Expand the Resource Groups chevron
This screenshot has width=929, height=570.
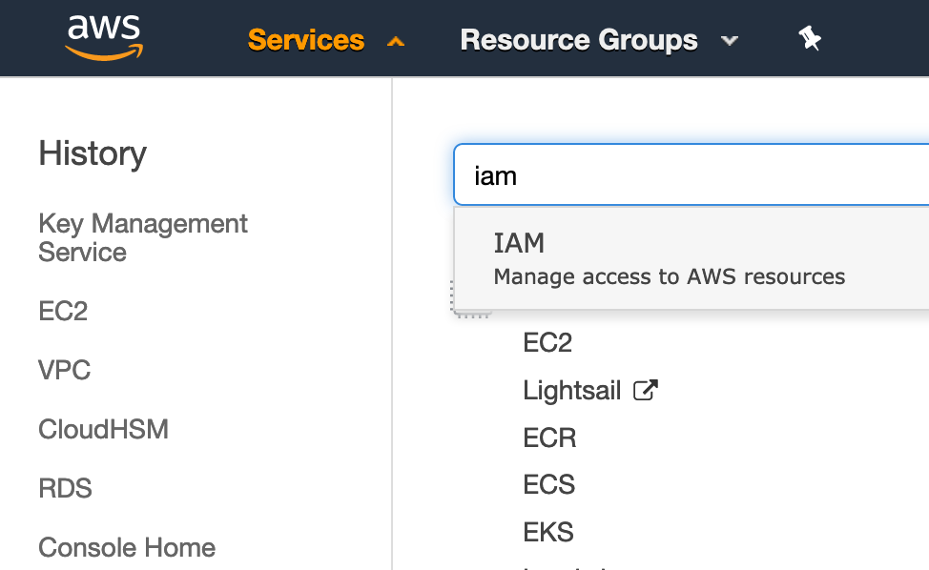tap(730, 41)
